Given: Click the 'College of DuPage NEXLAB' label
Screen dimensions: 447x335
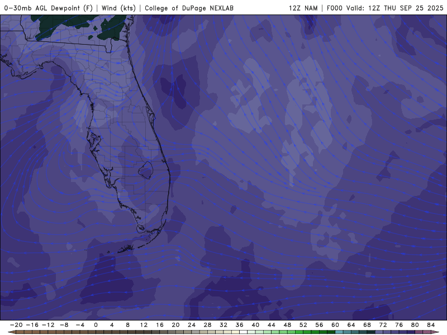Looking at the screenshot, I should [189, 8].
